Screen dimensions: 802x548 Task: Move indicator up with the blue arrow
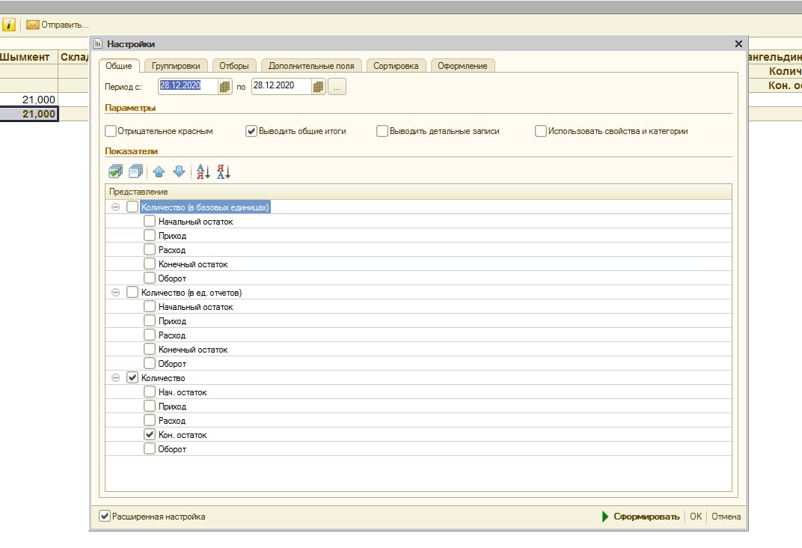pyautogui.click(x=159, y=171)
